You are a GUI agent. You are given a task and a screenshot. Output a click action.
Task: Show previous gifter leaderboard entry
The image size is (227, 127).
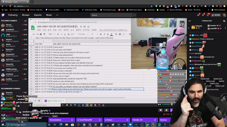(x=189, y=28)
